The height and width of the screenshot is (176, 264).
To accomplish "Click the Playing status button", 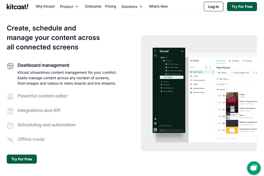I will coord(222,73).
